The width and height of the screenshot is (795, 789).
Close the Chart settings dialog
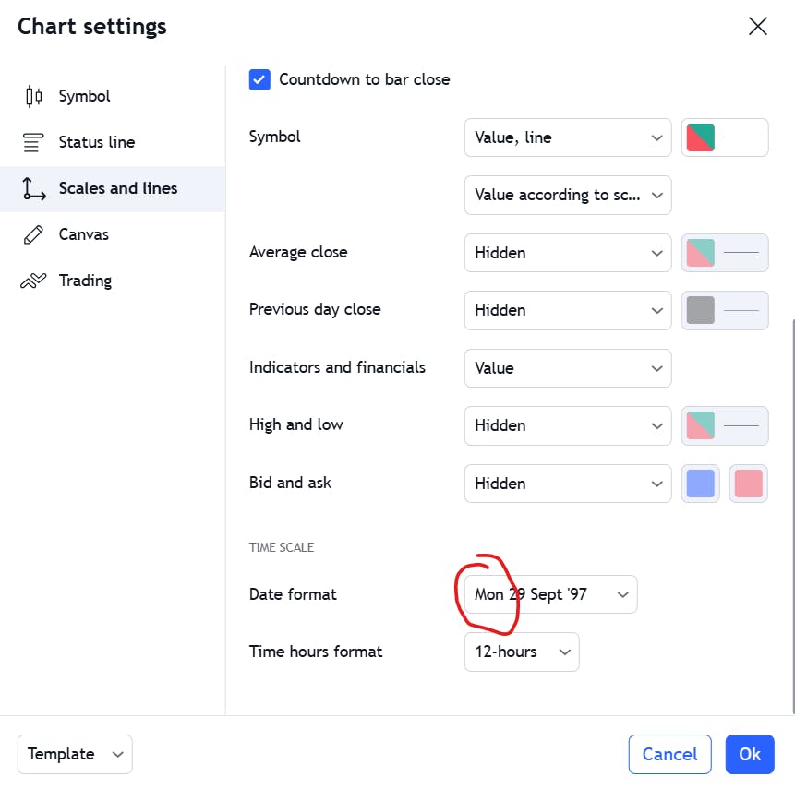[x=757, y=26]
